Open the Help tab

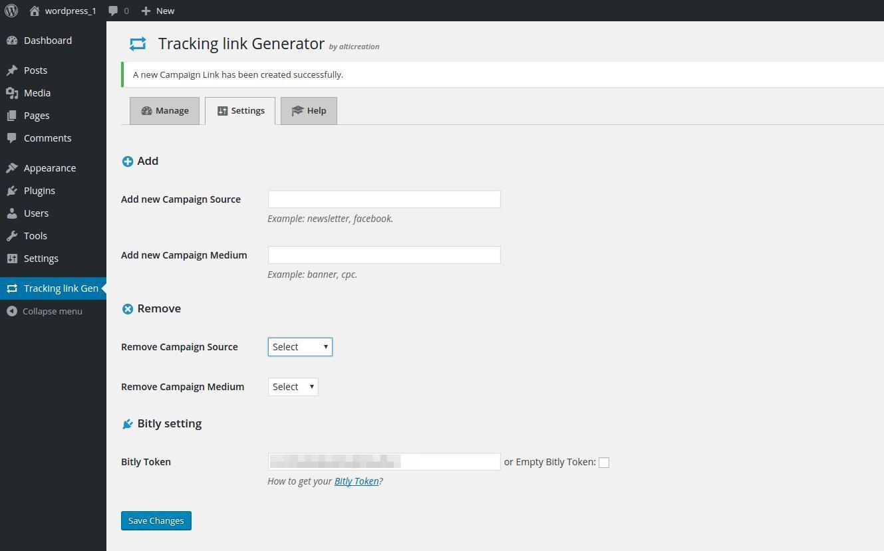click(309, 111)
